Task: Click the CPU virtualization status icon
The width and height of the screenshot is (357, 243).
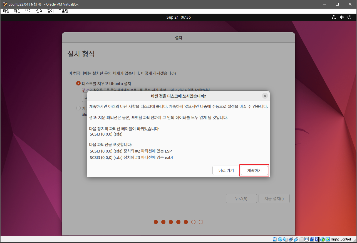Action: tap(317, 239)
